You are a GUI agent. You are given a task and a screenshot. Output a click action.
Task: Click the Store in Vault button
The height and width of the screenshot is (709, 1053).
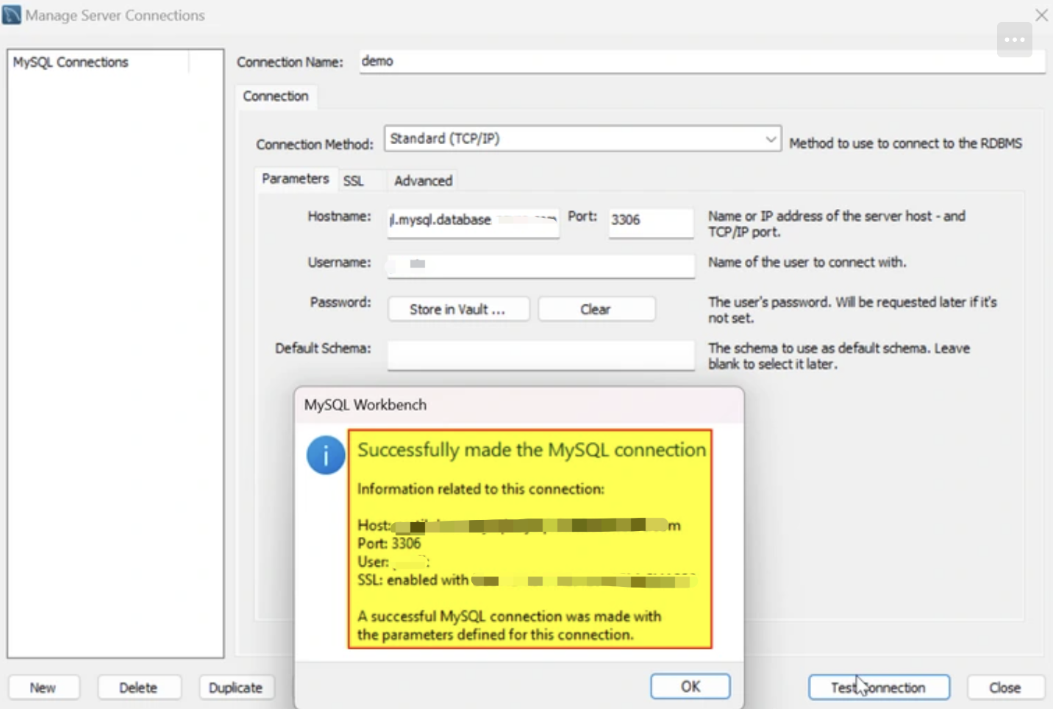[x=457, y=310]
